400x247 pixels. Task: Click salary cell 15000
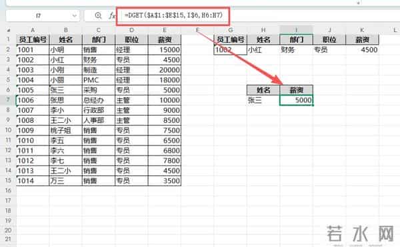tap(165, 50)
